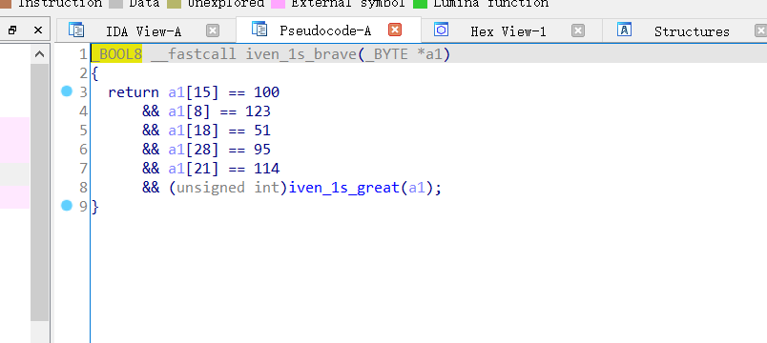Image resolution: width=767 pixels, height=343 pixels.
Task: Toggle breakpoint dot on line 3
Action: coord(67,91)
